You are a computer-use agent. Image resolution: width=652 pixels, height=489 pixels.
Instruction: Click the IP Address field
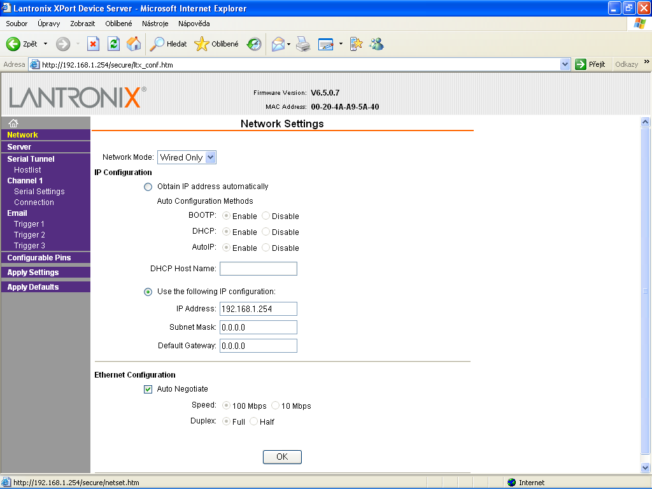[259, 309]
